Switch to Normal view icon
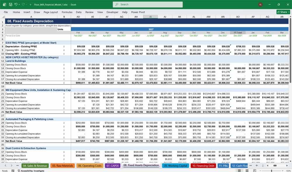The height and width of the screenshot is (172, 292). tap(239, 171)
